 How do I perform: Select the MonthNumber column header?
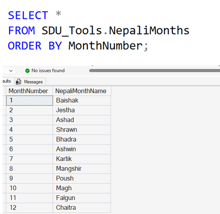point(29,91)
